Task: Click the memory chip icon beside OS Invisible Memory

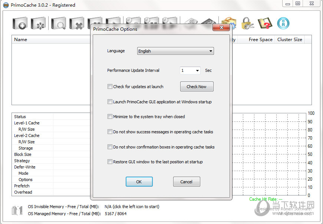Action: click(x=17, y=210)
